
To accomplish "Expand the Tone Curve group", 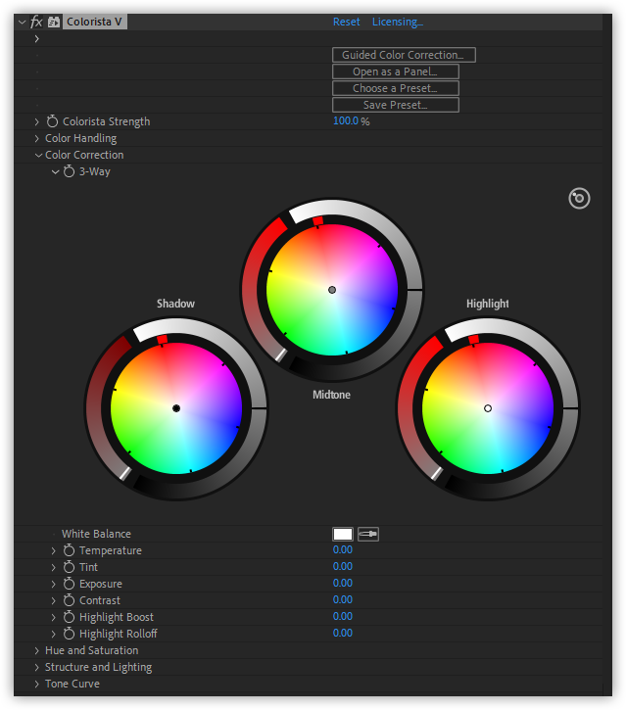I will coord(36,685).
